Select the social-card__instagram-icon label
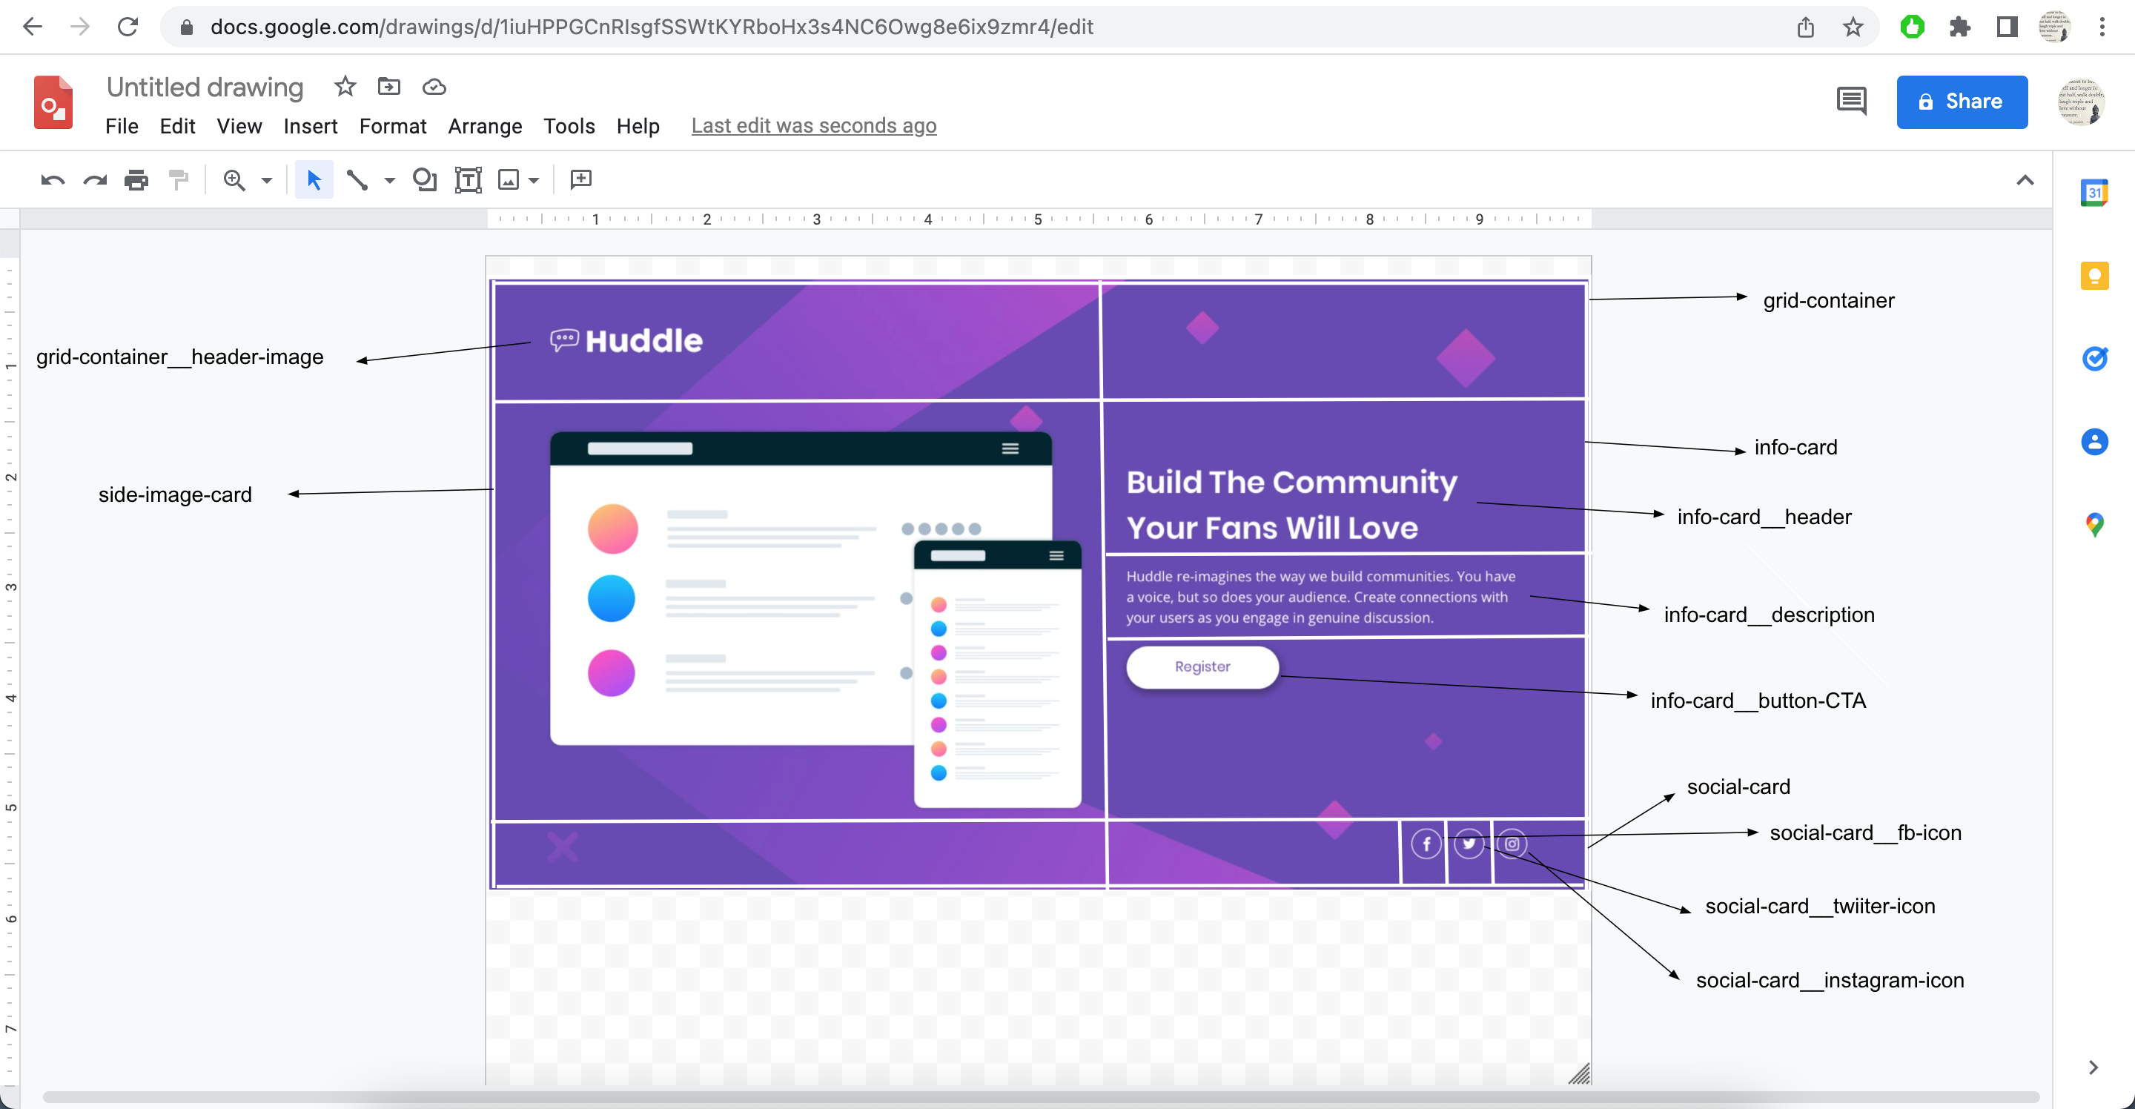Image resolution: width=2135 pixels, height=1109 pixels. [x=1830, y=980]
